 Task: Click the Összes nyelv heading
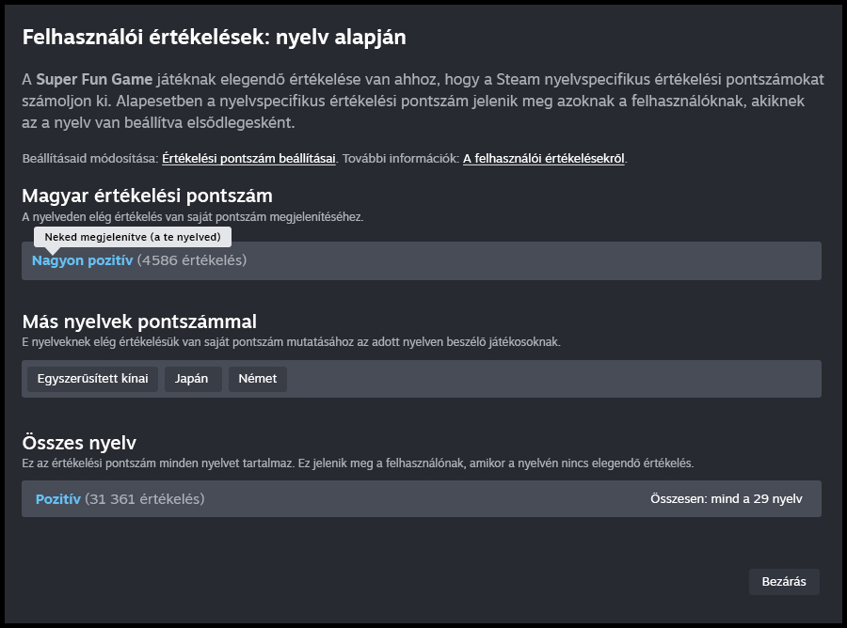[x=80, y=443]
